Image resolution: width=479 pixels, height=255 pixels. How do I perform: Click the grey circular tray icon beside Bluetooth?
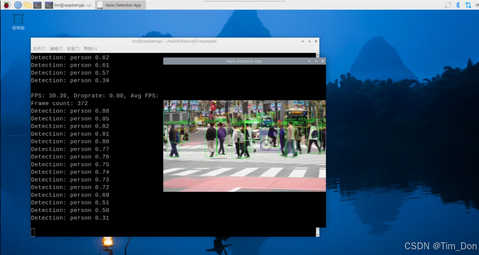(448, 5)
